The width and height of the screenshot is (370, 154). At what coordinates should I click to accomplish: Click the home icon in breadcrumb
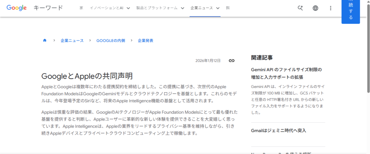45,41
